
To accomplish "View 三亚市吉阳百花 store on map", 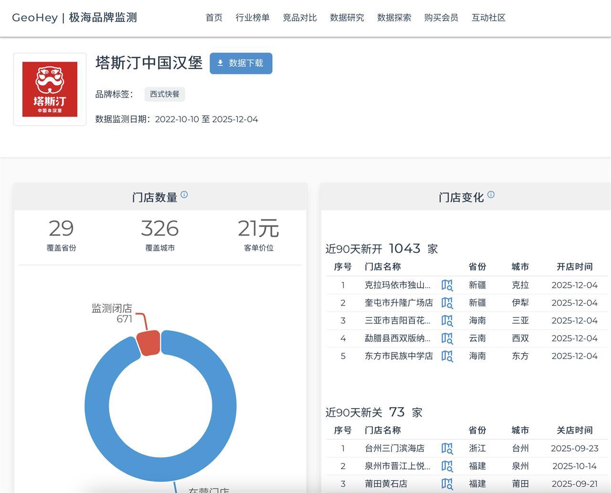I will pos(447,320).
